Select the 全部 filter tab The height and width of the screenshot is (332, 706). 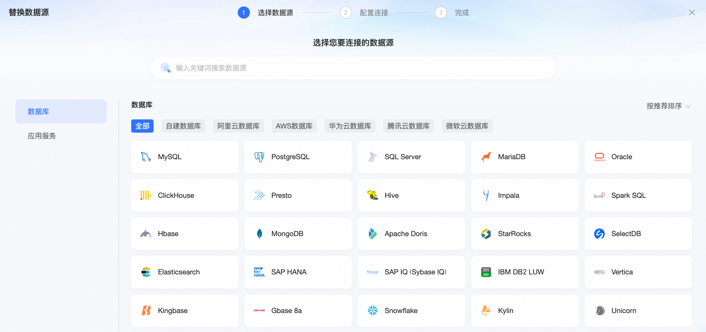tap(142, 126)
